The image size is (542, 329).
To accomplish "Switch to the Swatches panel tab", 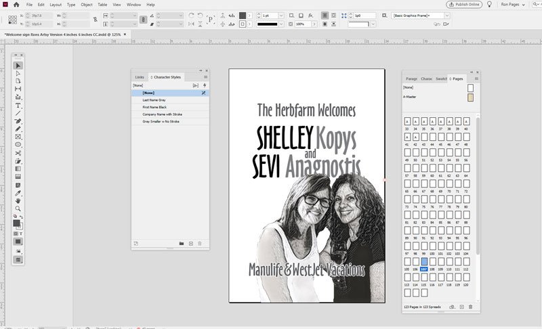I will click(441, 79).
